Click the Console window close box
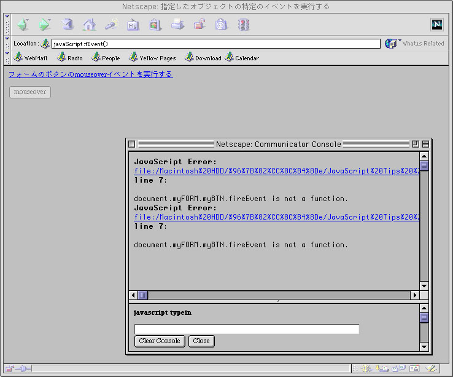Image resolution: width=453 pixels, height=377 pixels. coord(132,144)
